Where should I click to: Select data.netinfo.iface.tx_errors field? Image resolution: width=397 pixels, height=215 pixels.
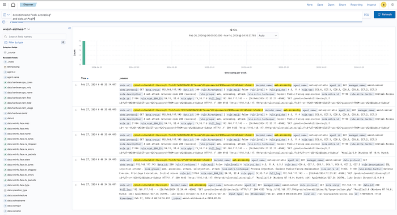[x=20, y=175]
